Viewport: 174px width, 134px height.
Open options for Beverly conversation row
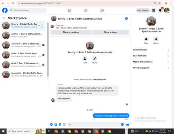coord(39,26)
